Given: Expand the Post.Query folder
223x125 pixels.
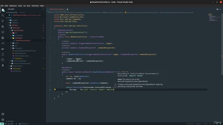Looking at the screenshot, I should [x=17, y=69].
